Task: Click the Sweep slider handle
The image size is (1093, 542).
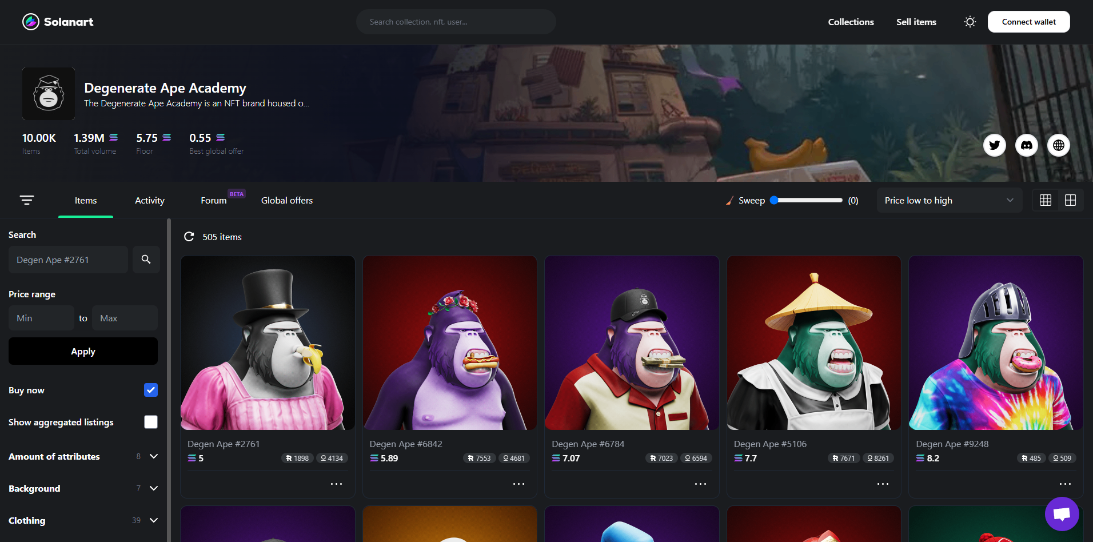Action: tap(774, 200)
